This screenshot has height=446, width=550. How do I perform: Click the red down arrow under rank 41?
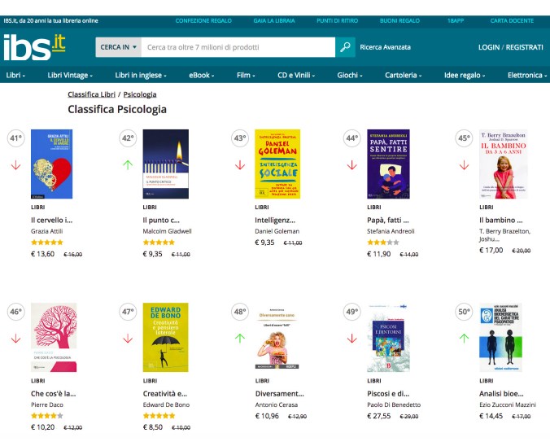coord(15,164)
